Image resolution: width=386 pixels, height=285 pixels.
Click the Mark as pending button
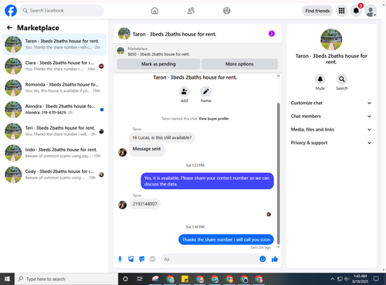click(x=158, y=64)
